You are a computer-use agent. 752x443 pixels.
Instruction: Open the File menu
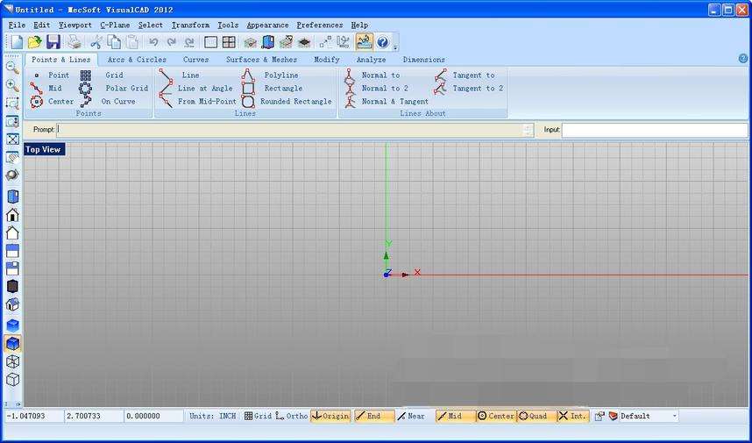[17, 25]
